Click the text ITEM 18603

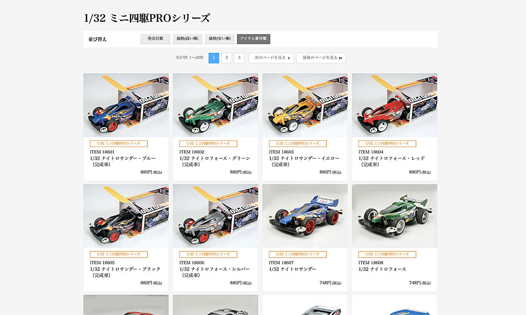281,152
